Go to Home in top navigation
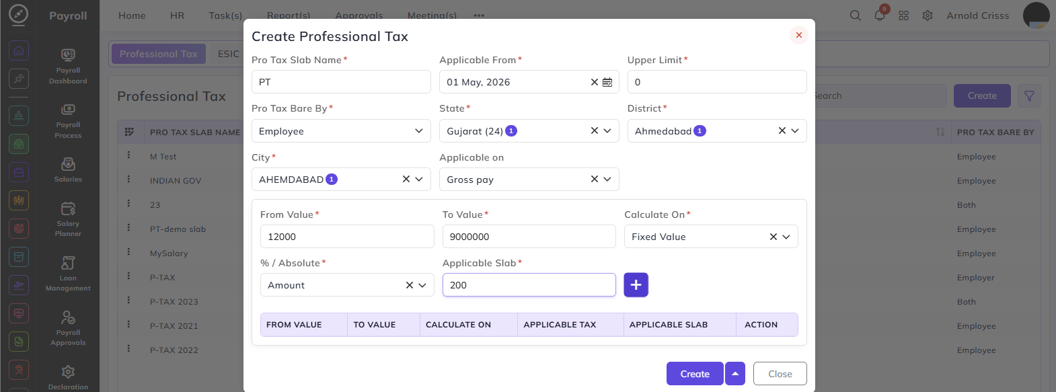The image size is (1056, 392). [x=132, y=15]
